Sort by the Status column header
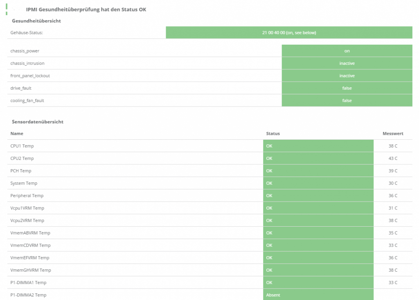Image resolution: width=419 pixels, height=300 pixels. [273, 134]
